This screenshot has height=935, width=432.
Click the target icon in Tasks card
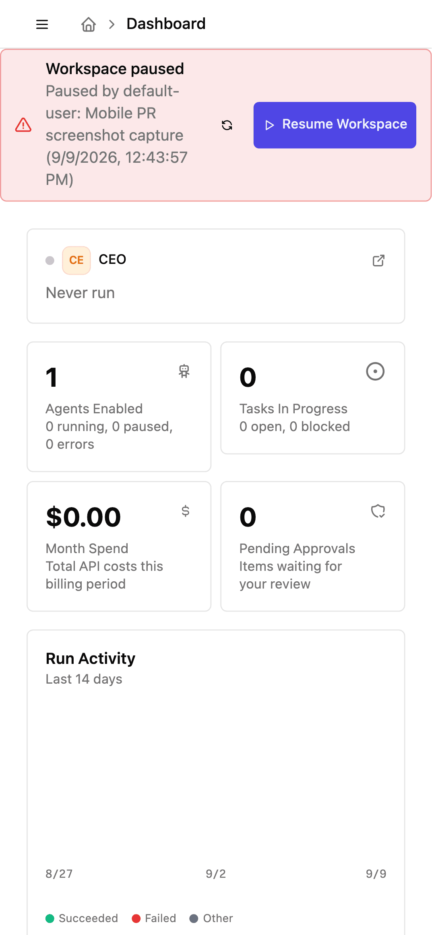[x=375, y=371]
